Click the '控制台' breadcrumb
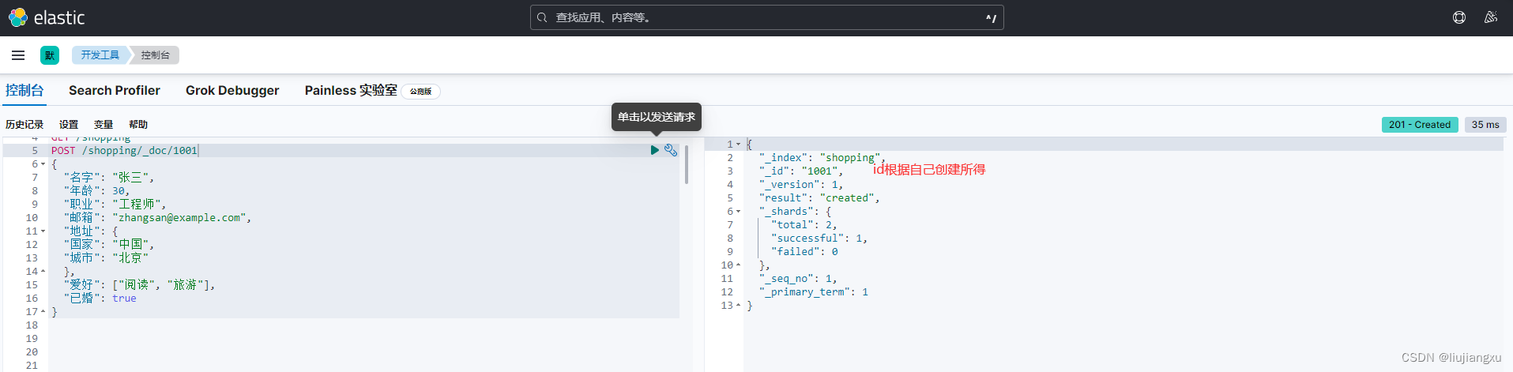This screenshot has width=1513, height=372. (155, 55)
